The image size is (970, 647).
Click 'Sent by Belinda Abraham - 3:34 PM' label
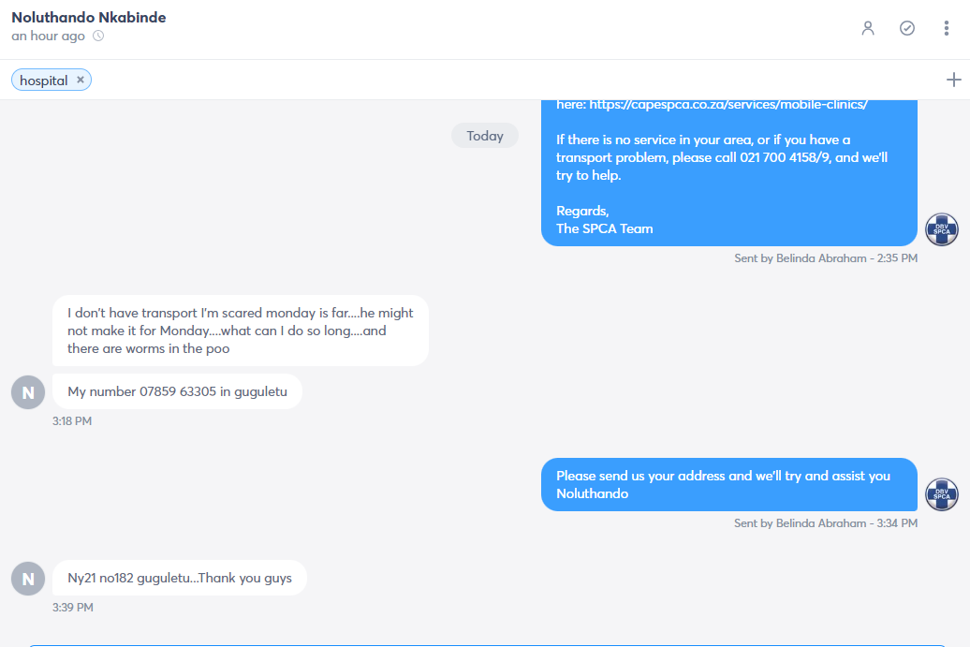point(825,523)
